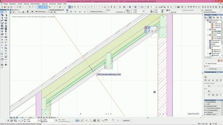Open the Layout Book in the Navigator
The width and height of the screenshot is (223, 125).
[217, 17]
